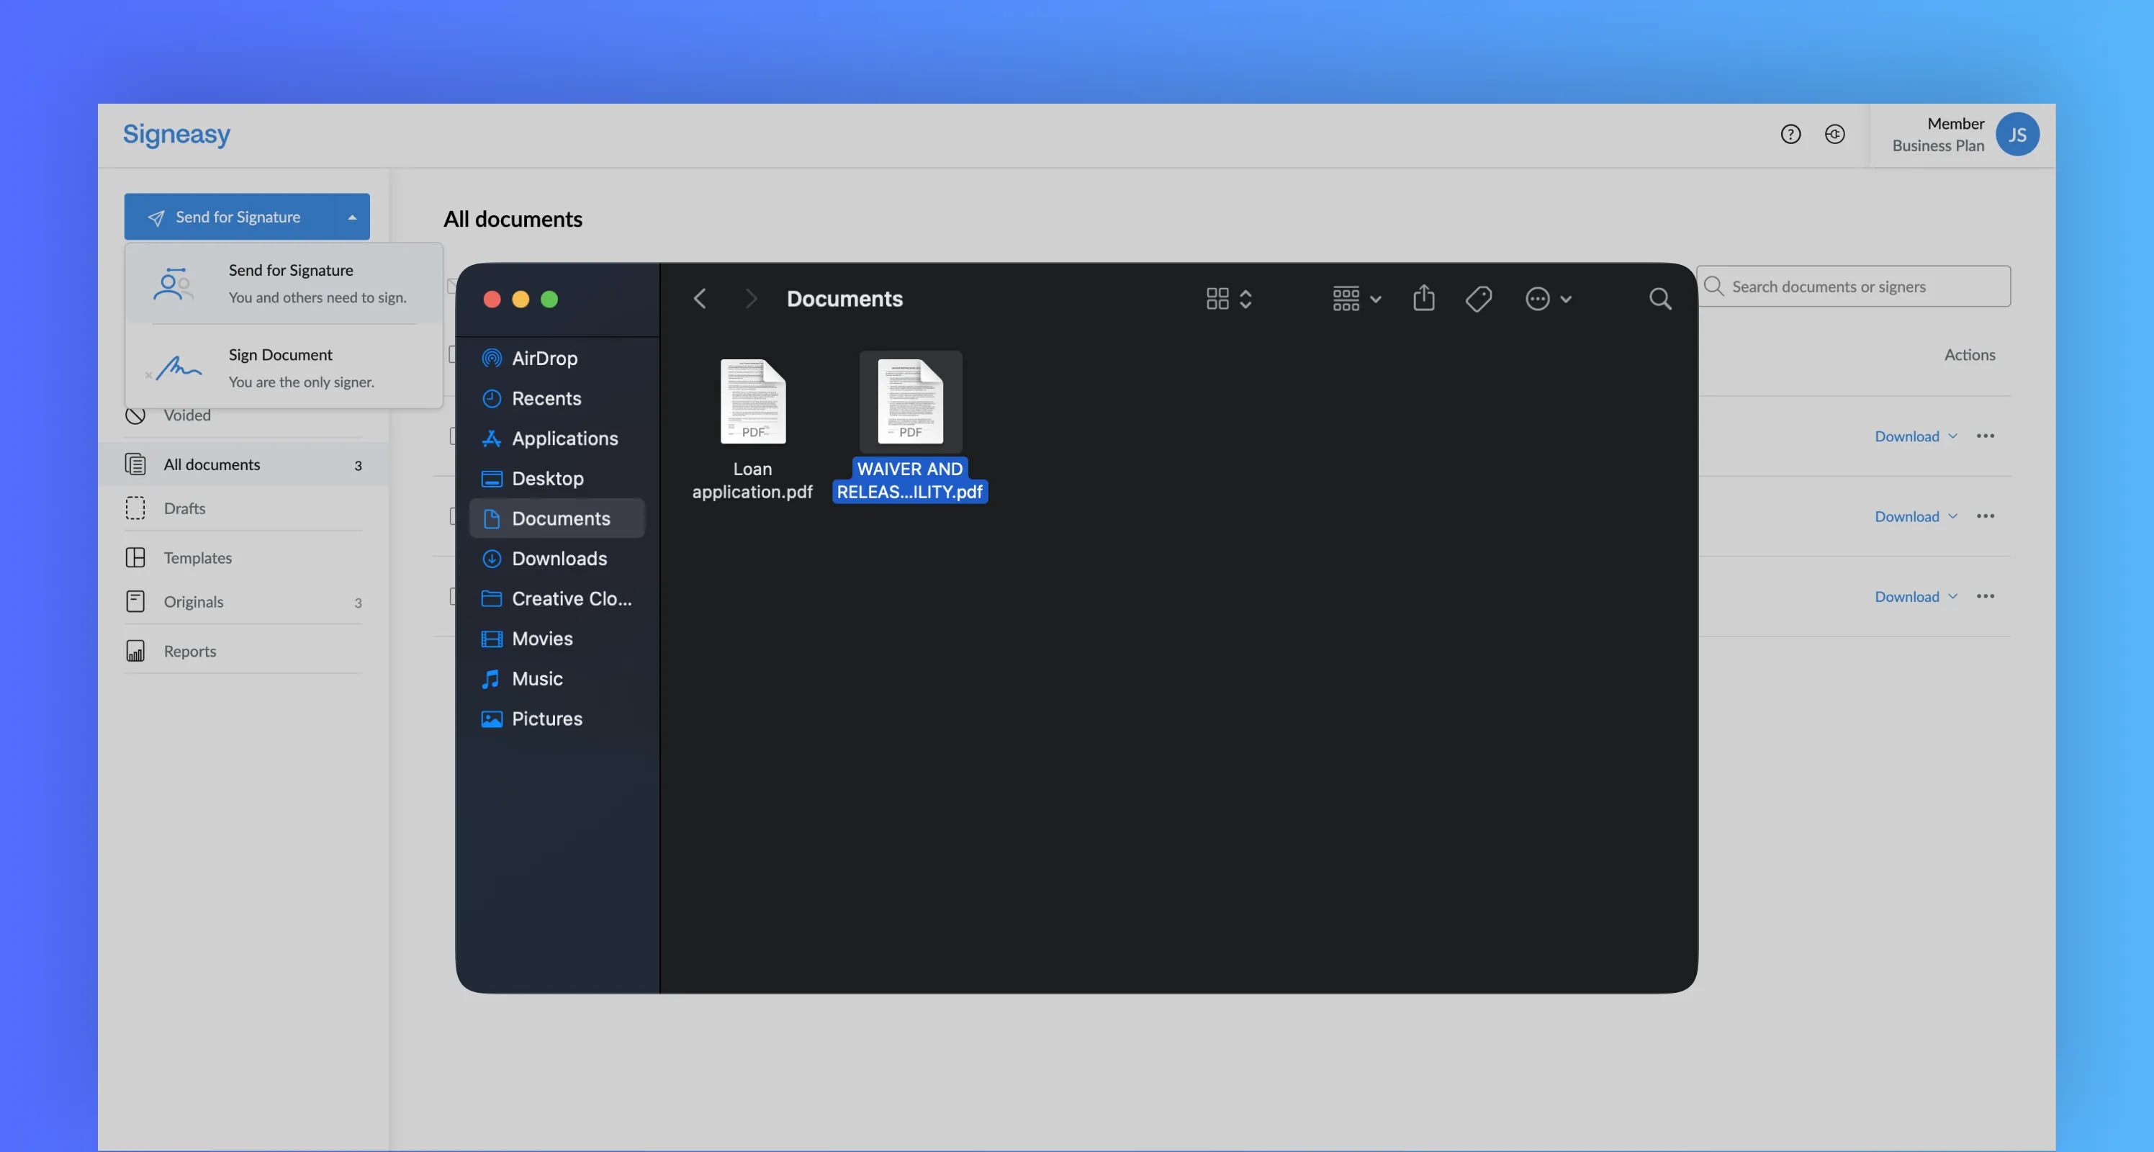Go back with Finder's left arrow
Viewport: 2154px width, 1152px height.
pyautogui.click(x=700, y=299)
